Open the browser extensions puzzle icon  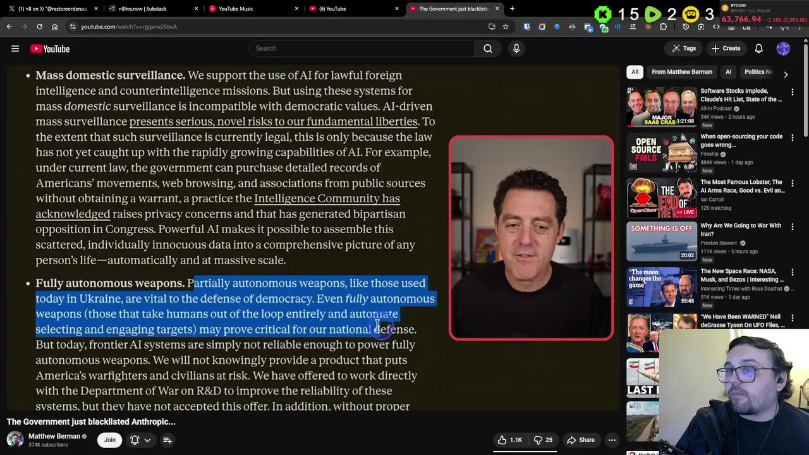[x=664, y=27]
